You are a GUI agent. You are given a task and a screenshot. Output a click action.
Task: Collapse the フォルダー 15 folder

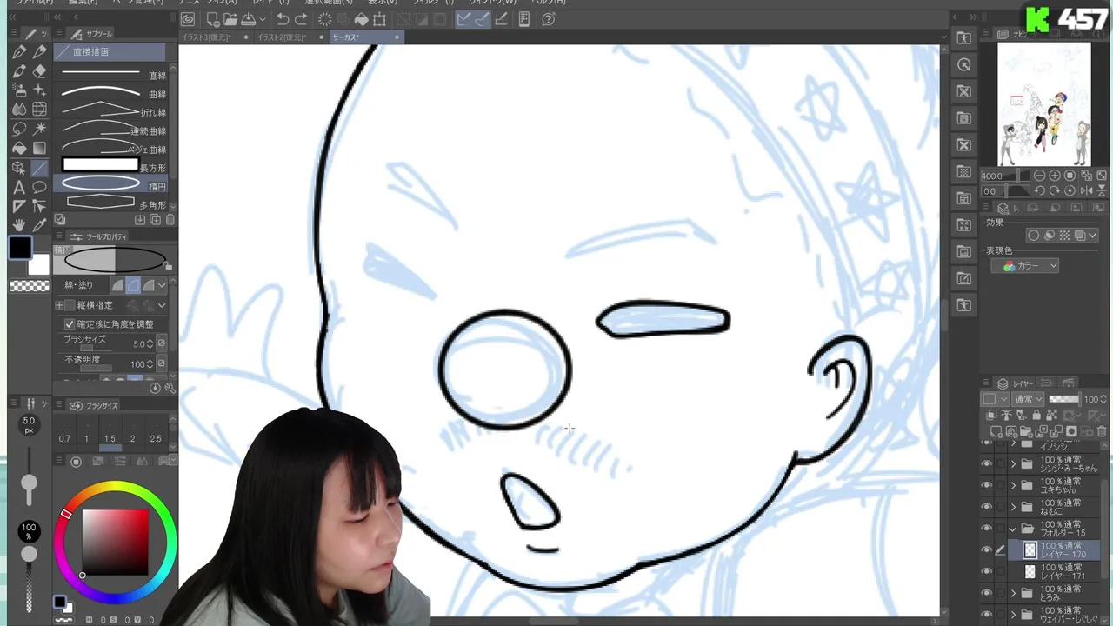(1013, 529)
